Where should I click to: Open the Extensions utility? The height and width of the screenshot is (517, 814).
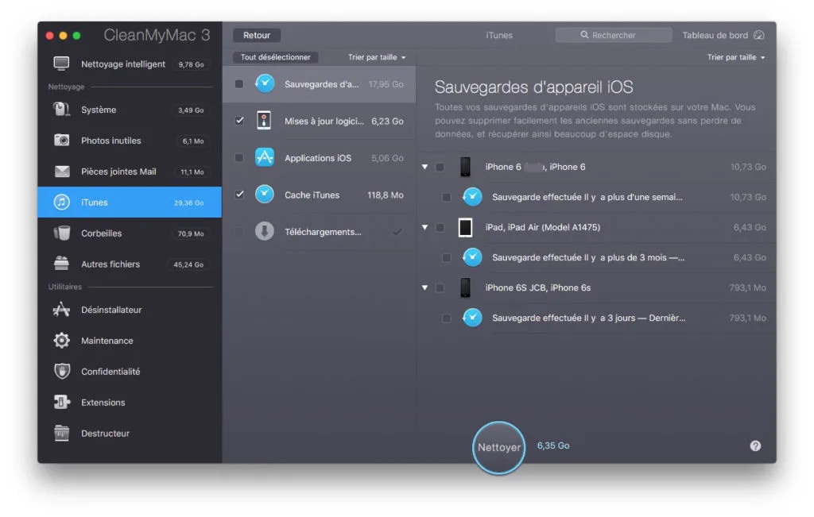(x=130, y=402)
